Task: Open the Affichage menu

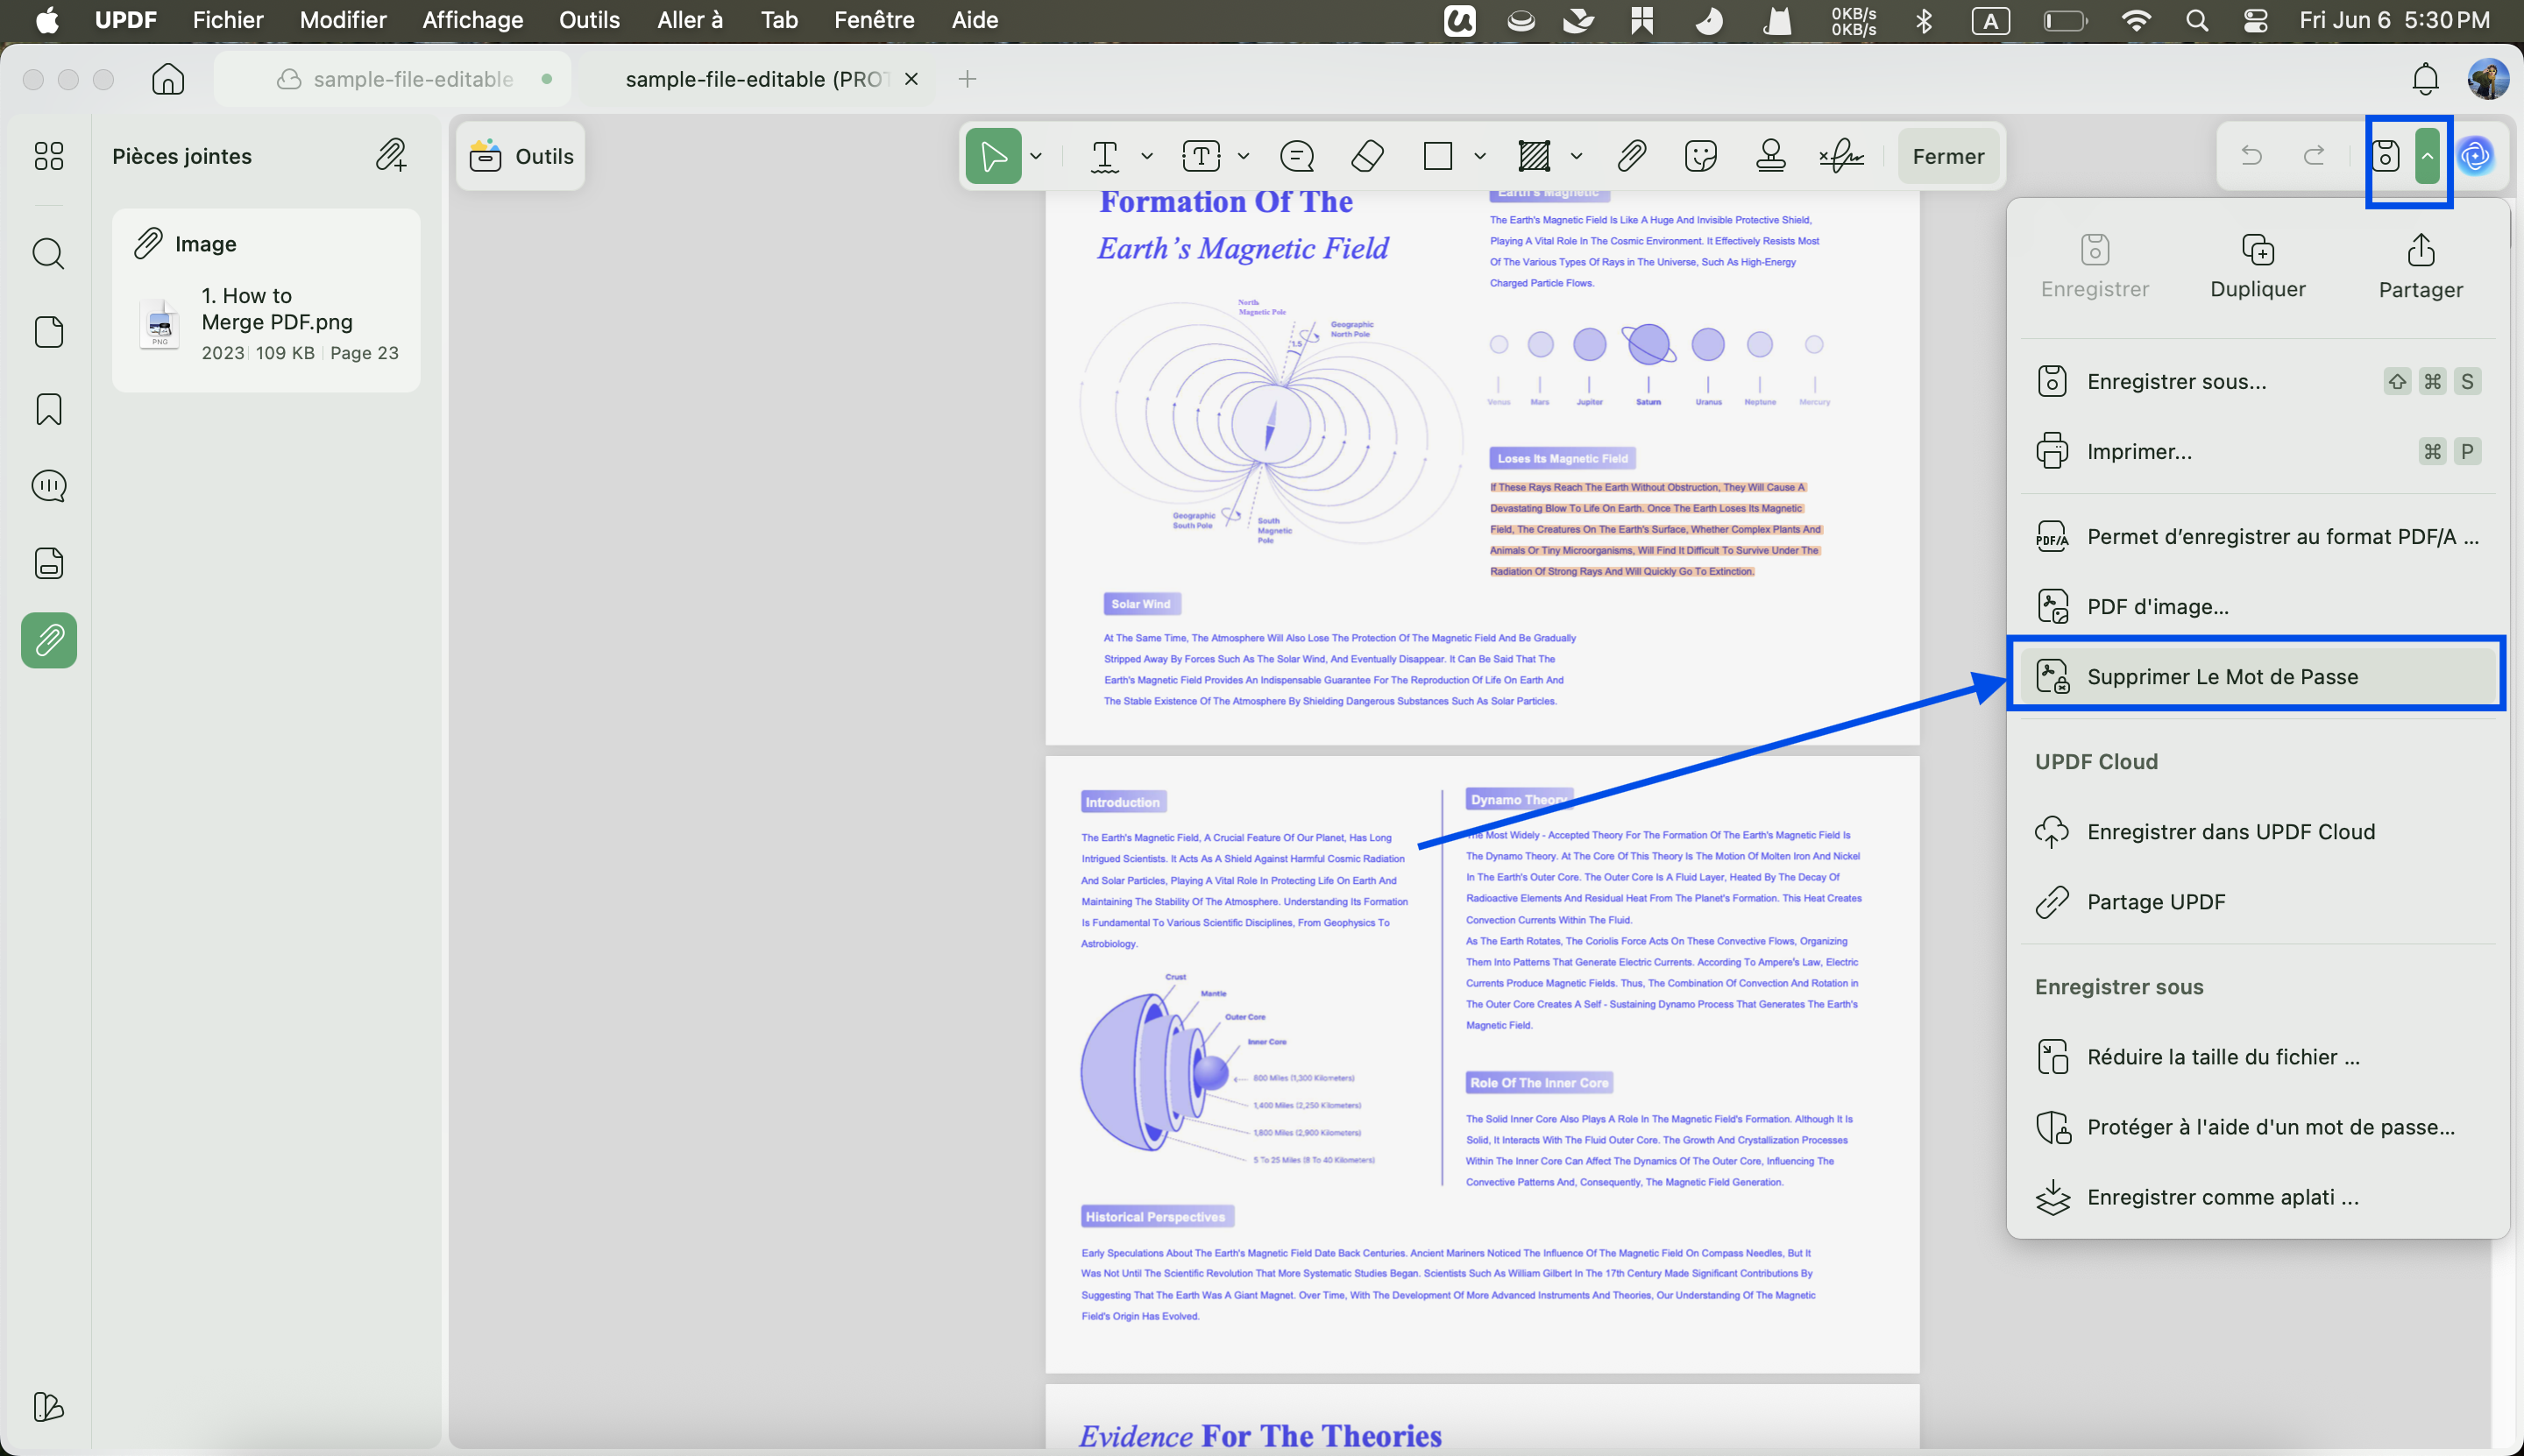Action: pos(472,20)
